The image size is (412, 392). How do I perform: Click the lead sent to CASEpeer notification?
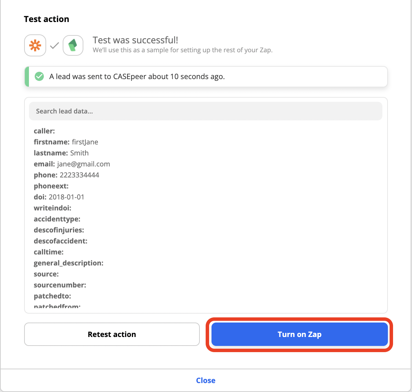pos(206,77)
